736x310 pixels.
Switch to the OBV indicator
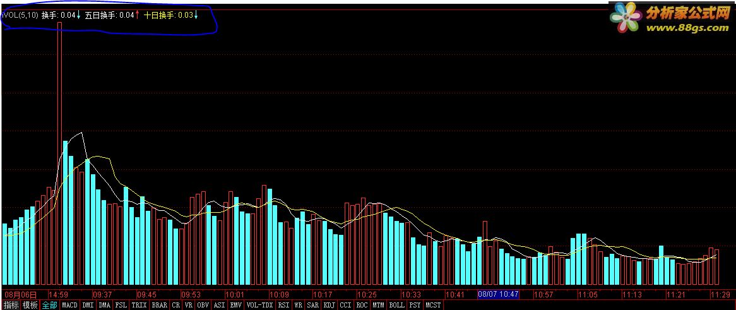203,306
